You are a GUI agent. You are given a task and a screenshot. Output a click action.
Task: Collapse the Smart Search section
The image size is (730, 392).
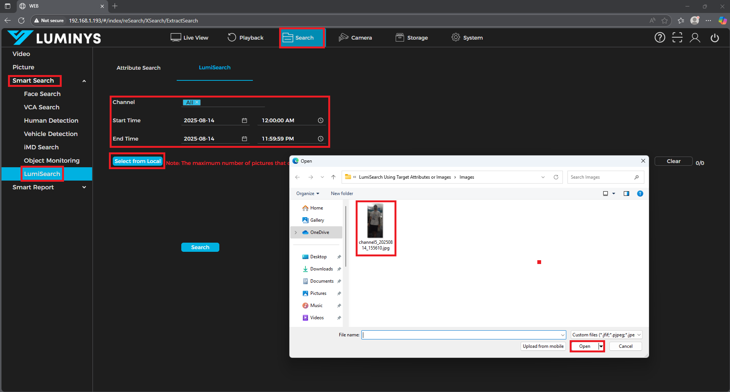tap(84, 81)
